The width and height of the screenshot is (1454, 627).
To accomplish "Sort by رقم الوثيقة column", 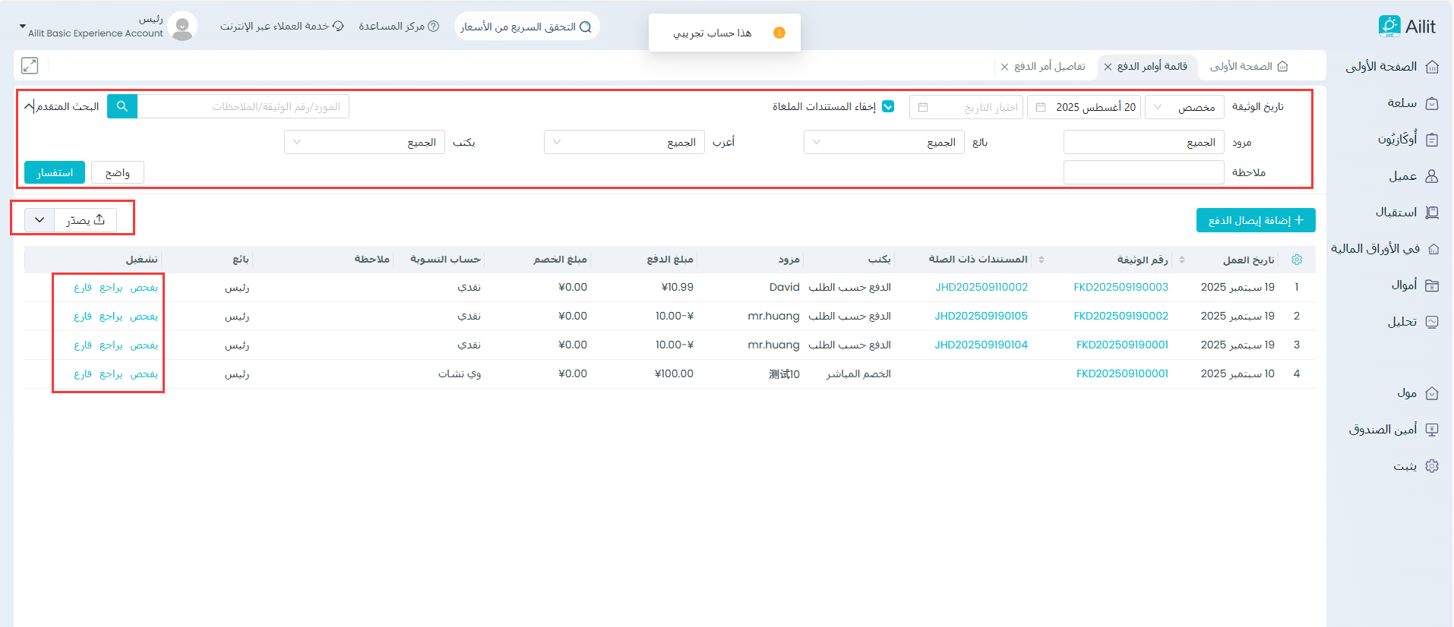I will (1181, 260).
